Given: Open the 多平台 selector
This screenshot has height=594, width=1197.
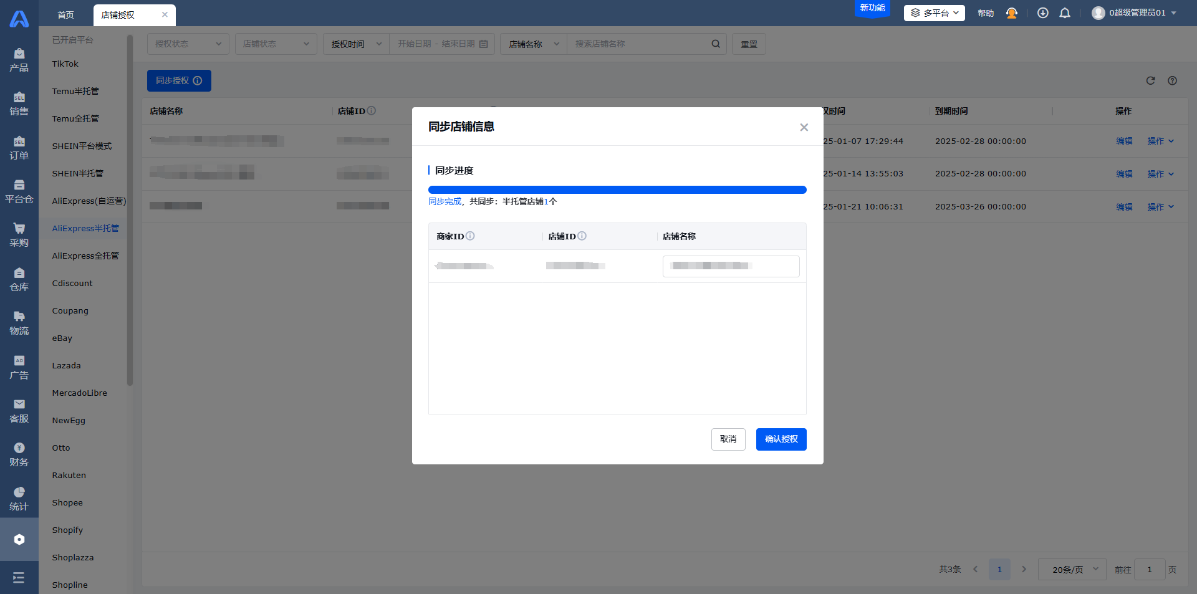Looking at the screenshot, I should coord(934,13).
